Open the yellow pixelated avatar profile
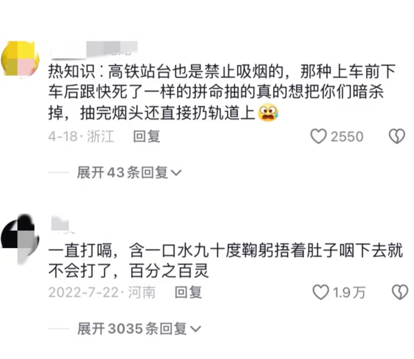This screenshot has width=414, height=359. tap(20, 59)
